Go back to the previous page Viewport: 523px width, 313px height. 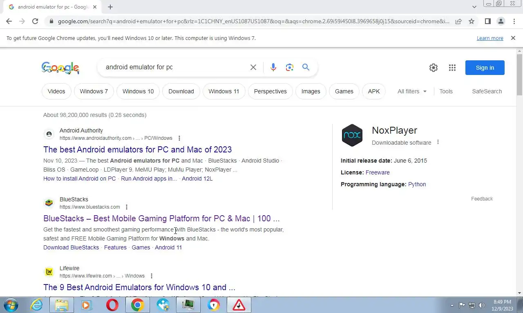tap(9, 21)
